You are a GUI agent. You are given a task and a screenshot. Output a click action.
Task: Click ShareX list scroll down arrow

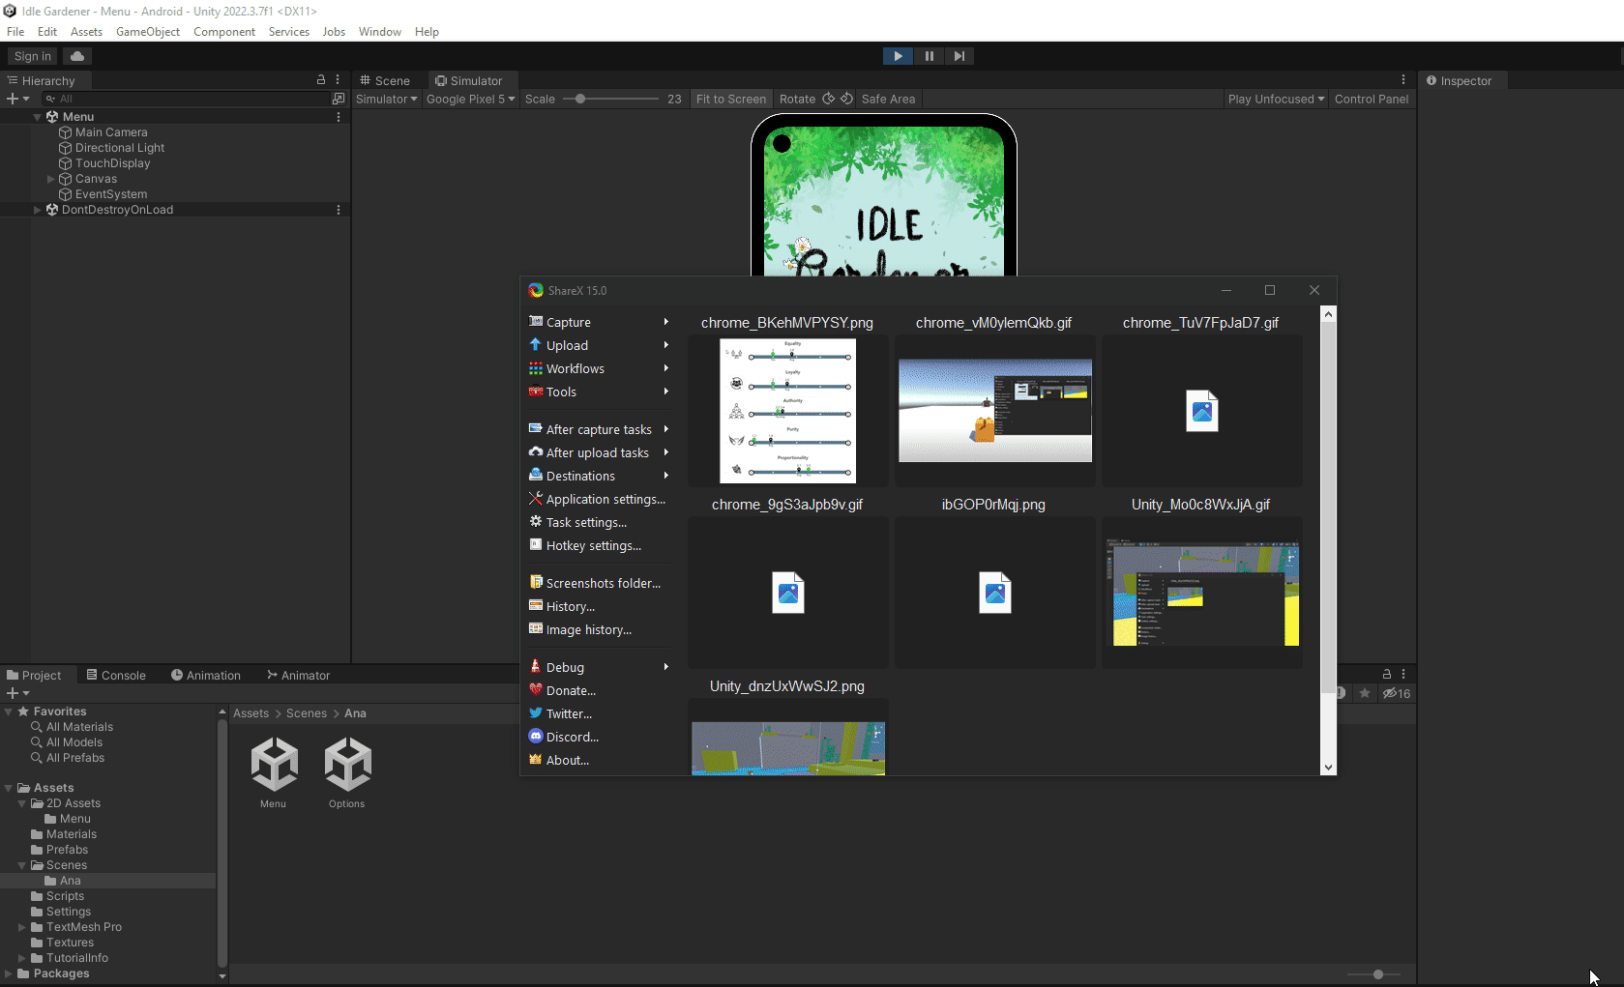pos(1328,767)
